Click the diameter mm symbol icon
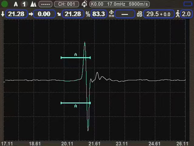This screenshot has height=146, width=194. coord(111,14)
